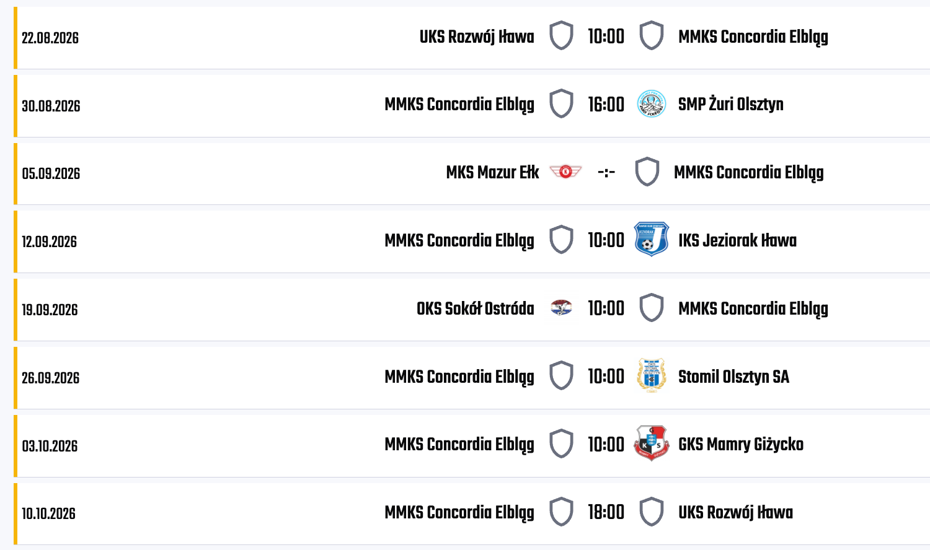
Task: Click the IKS Jeziorak Iława club crest
Action: pyautogui.click(x=652, y=240)
